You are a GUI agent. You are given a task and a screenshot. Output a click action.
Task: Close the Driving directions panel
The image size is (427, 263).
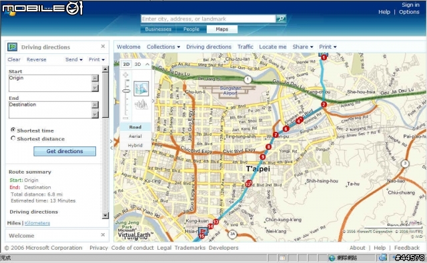103,46
